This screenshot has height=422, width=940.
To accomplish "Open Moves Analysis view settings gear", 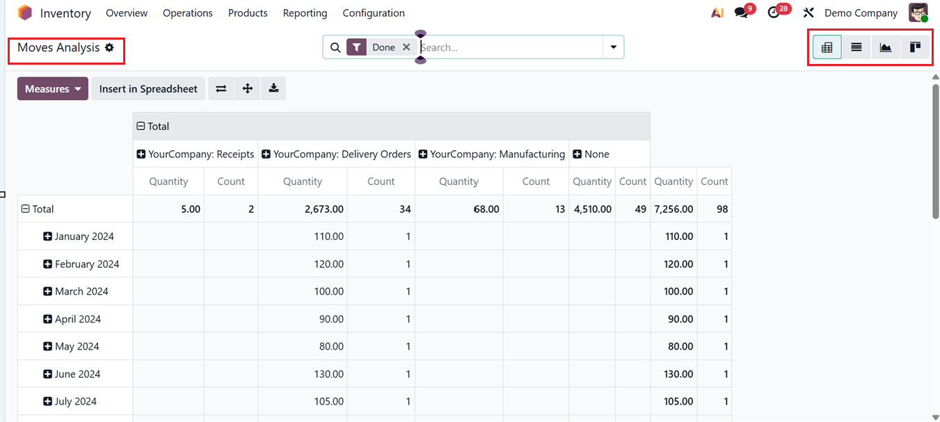I will coord(110,47).
